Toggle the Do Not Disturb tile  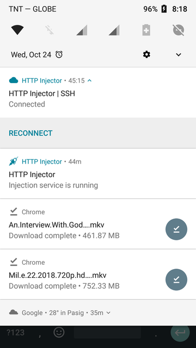179,30
